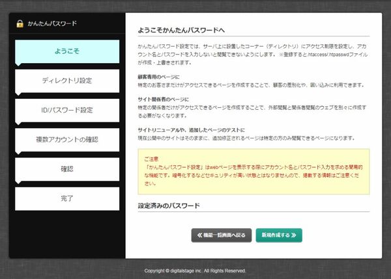Click the 顧客専用のページに subheading
The image size is (391, 279).
click(158, 77)
